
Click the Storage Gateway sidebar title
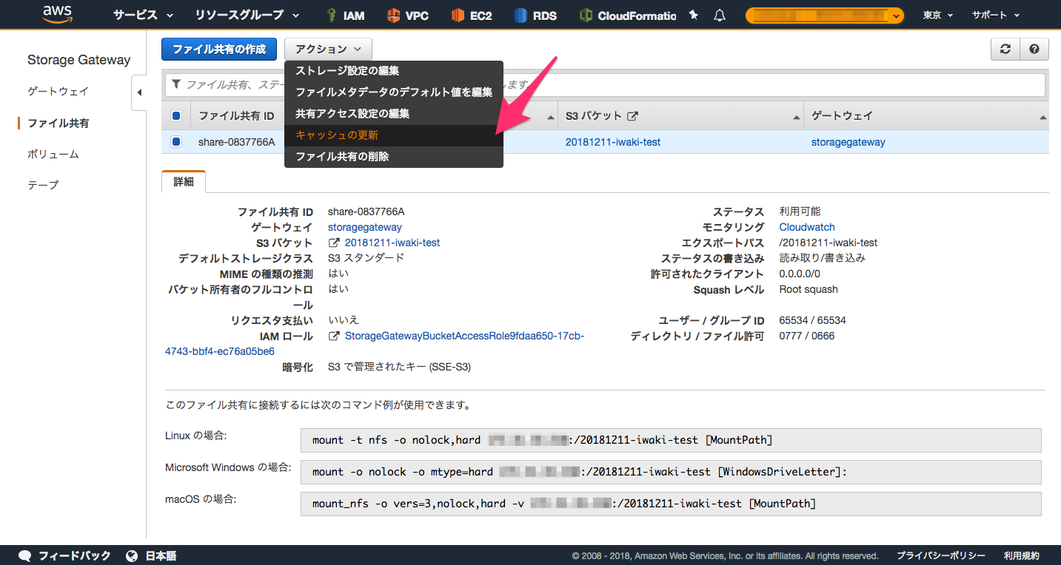click(x=78, y=60)
